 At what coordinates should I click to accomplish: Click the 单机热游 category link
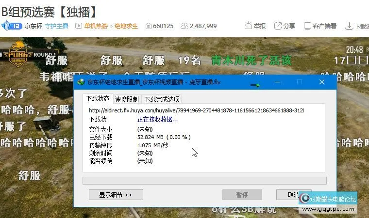click(96, 26)
